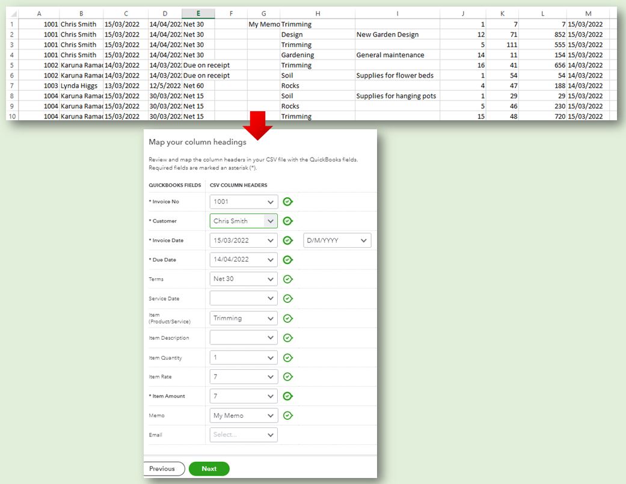Image resolution: width=626 pixels, height=484 pixels.
Task: Click the green checkmark beside Invoice No
Action: (287, 201)
